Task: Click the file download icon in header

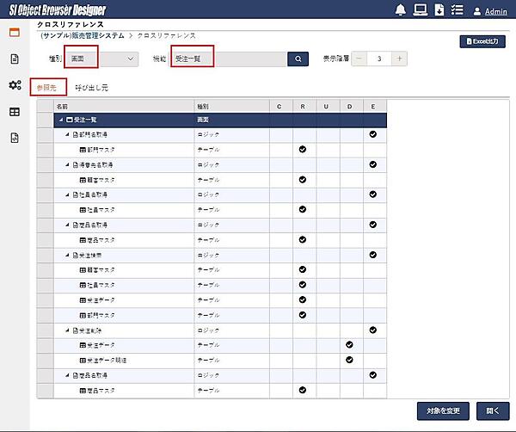Action: click(x=439, y=9)
